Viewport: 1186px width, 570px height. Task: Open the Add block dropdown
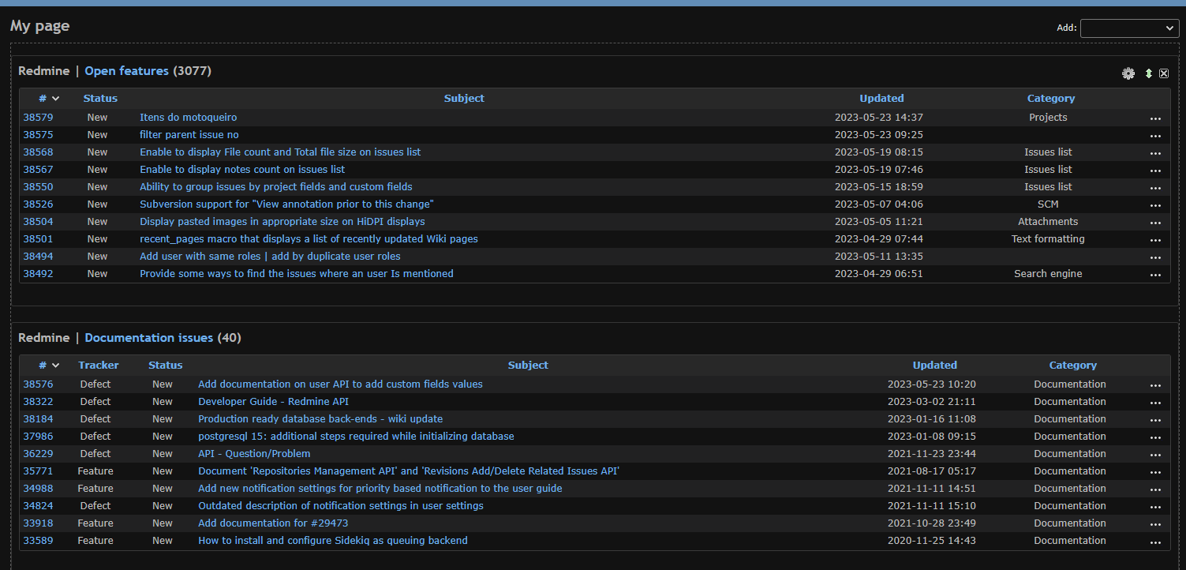click(1129, 28)
